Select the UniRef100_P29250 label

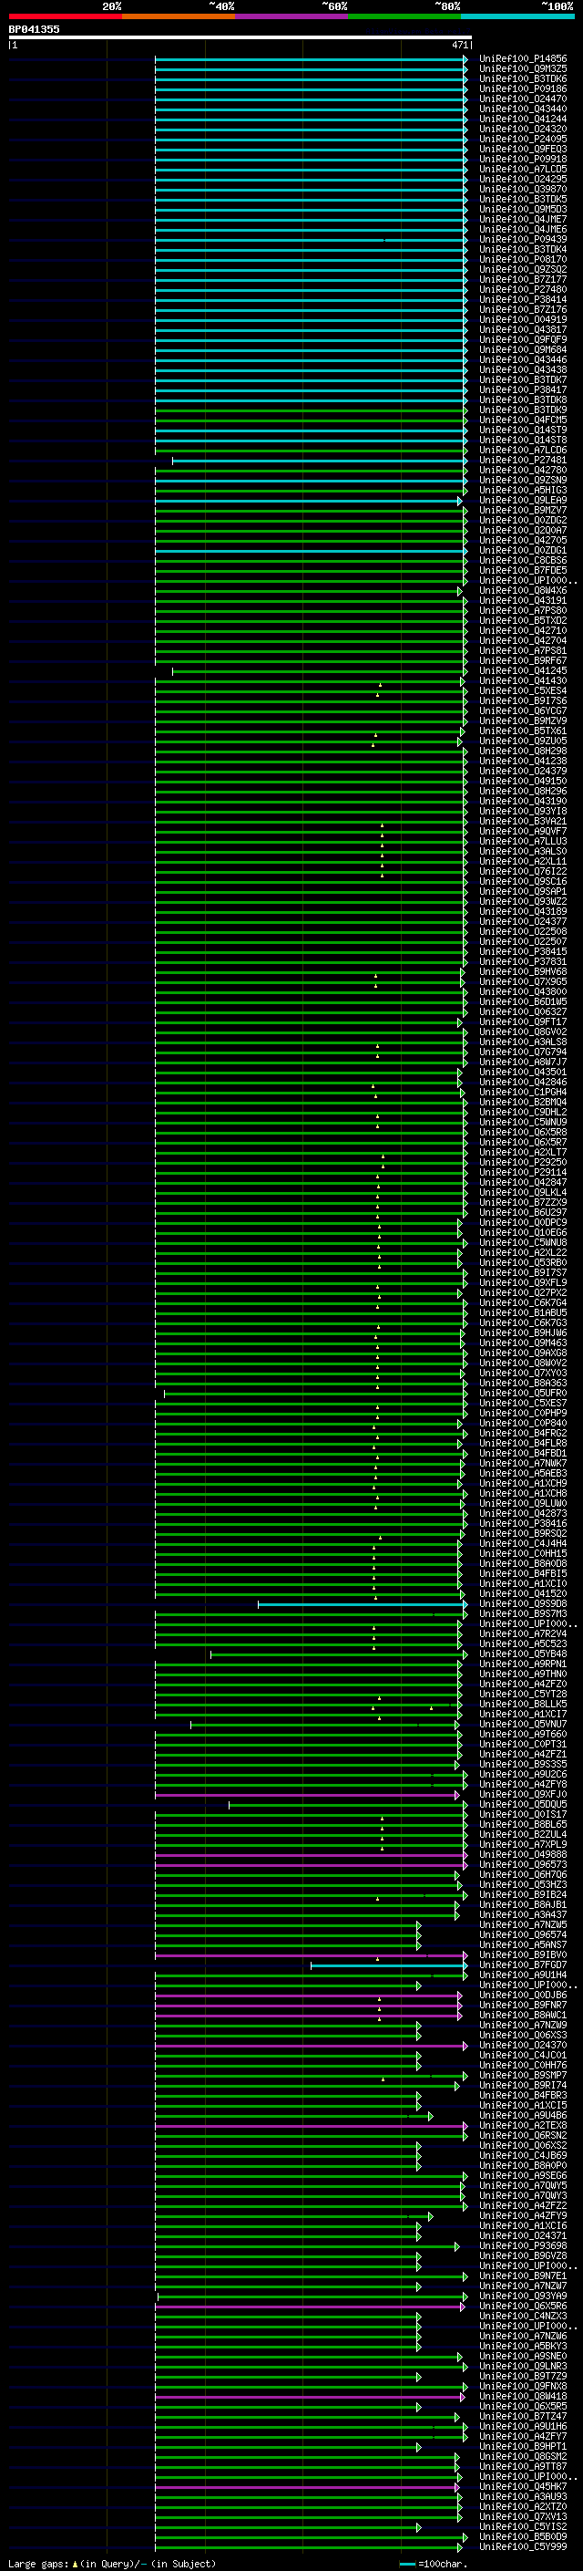click(x=523, y=1162)
